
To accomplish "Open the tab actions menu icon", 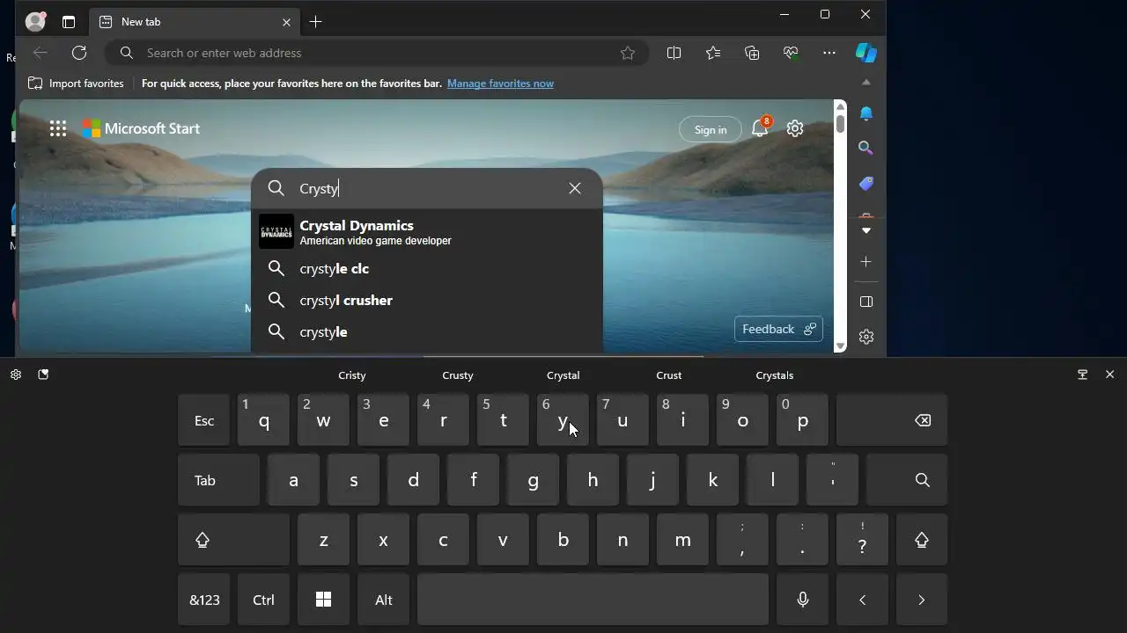I will [69, 22].
